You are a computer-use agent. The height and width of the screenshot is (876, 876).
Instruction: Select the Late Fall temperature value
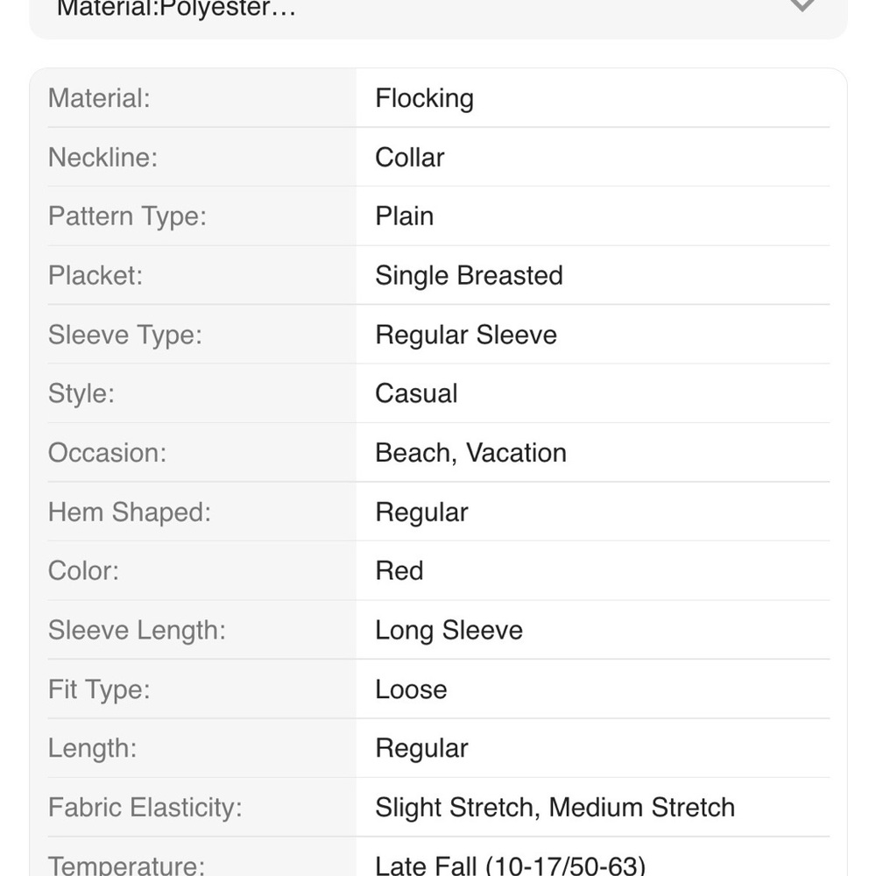510,865
